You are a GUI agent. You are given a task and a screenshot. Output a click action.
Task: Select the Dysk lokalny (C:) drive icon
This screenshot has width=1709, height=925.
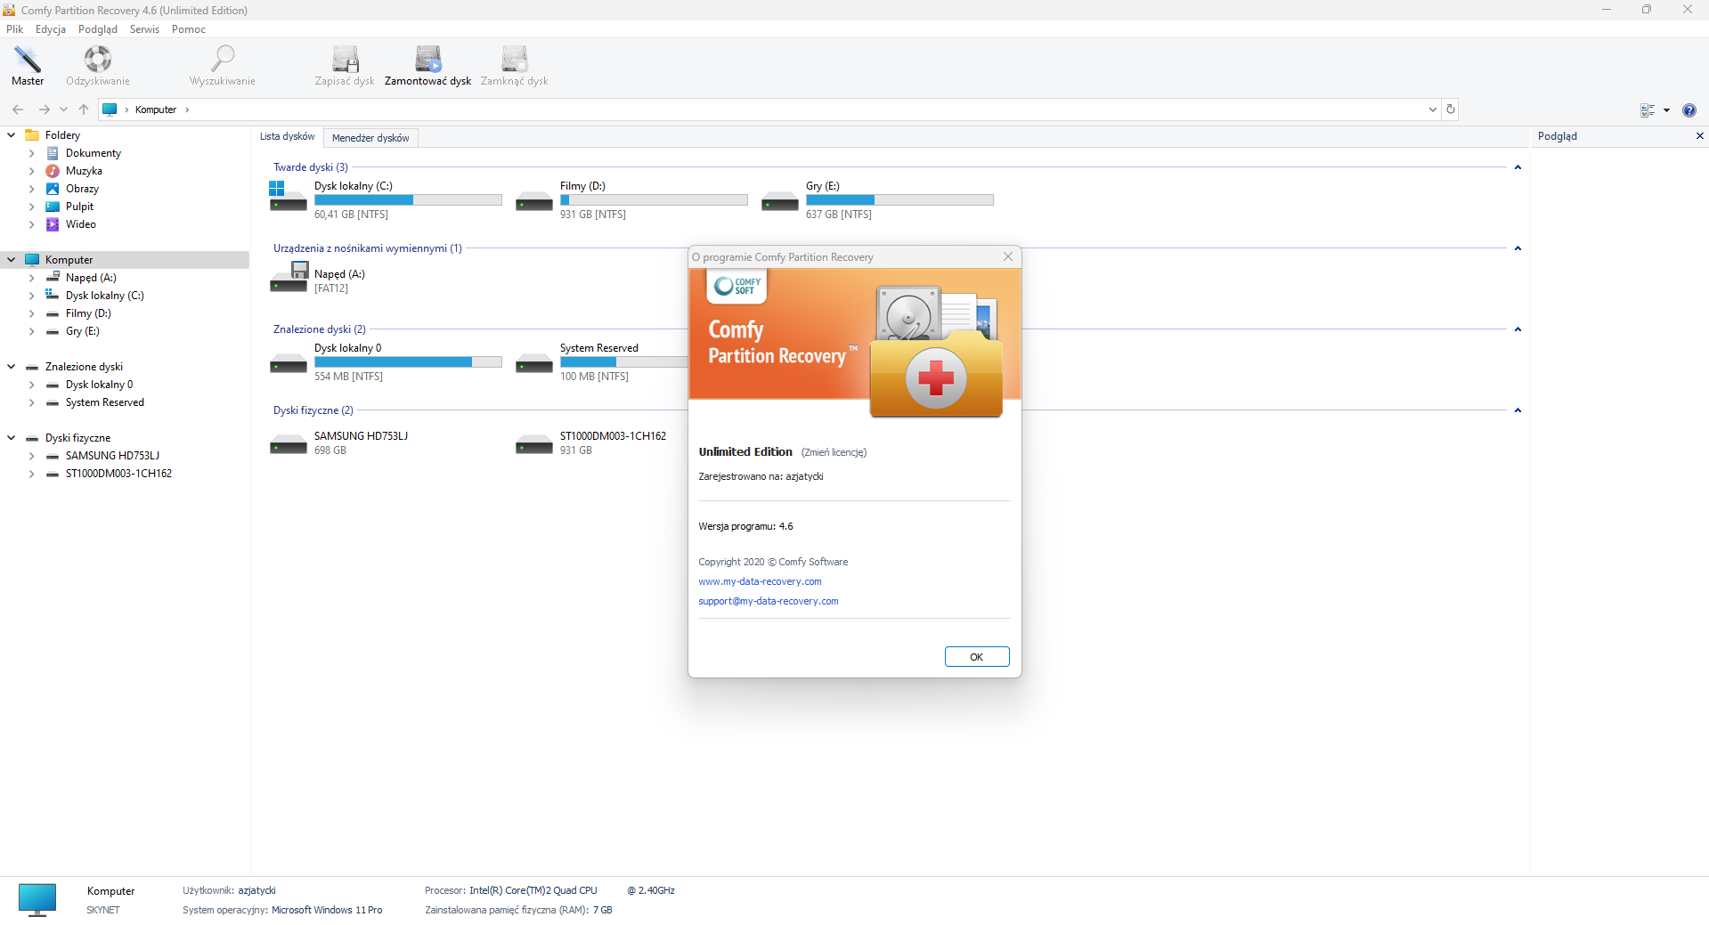(288, 197)
